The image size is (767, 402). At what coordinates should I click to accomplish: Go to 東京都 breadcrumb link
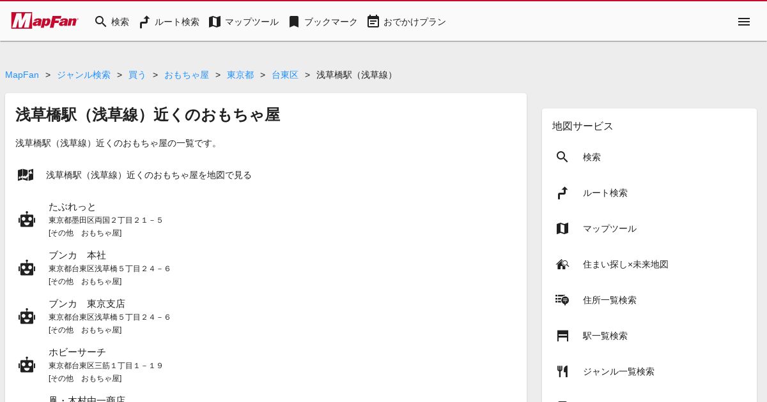[x=240, y=75]
